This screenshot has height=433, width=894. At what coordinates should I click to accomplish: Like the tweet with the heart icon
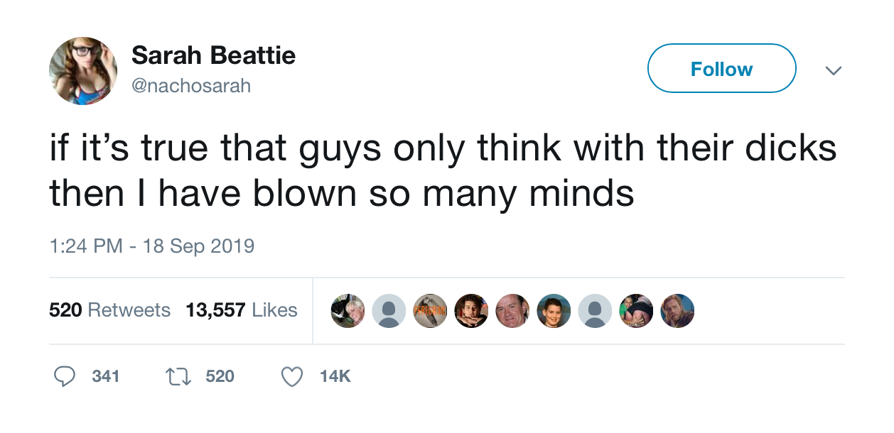[x=292, y=376]
